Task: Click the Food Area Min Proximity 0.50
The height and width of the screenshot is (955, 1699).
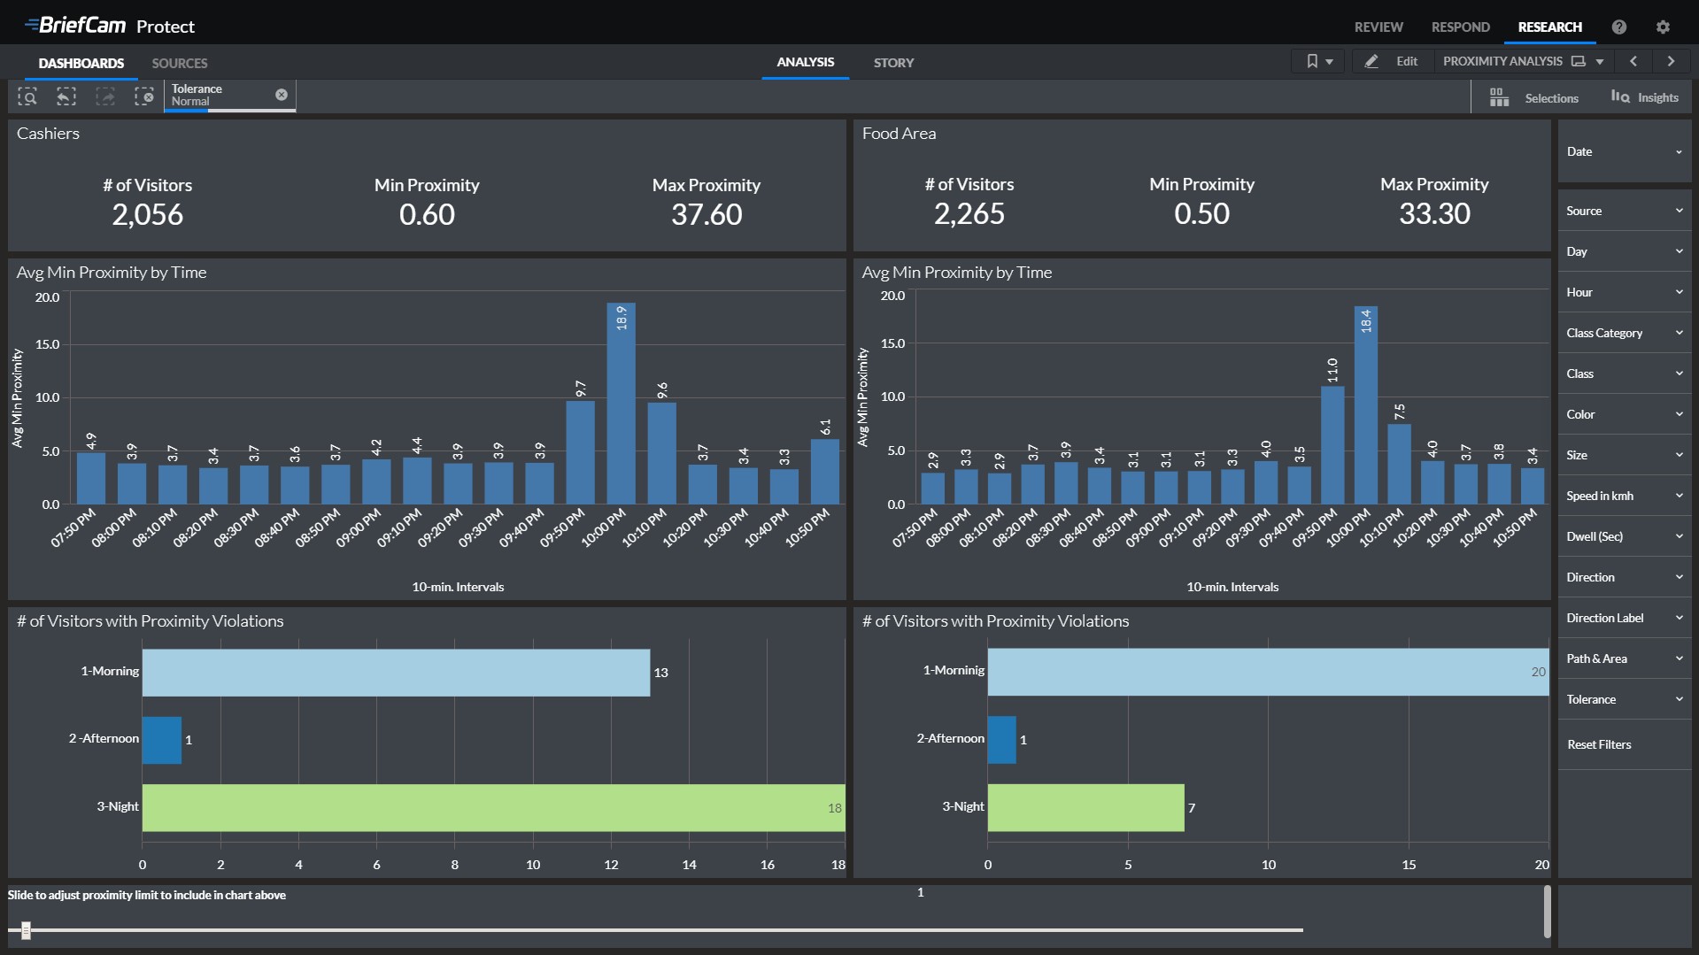Action: [1201, 213]
